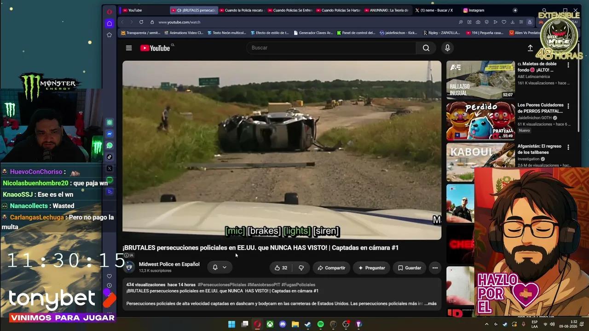Click the Guardar save button

(409, 268)
